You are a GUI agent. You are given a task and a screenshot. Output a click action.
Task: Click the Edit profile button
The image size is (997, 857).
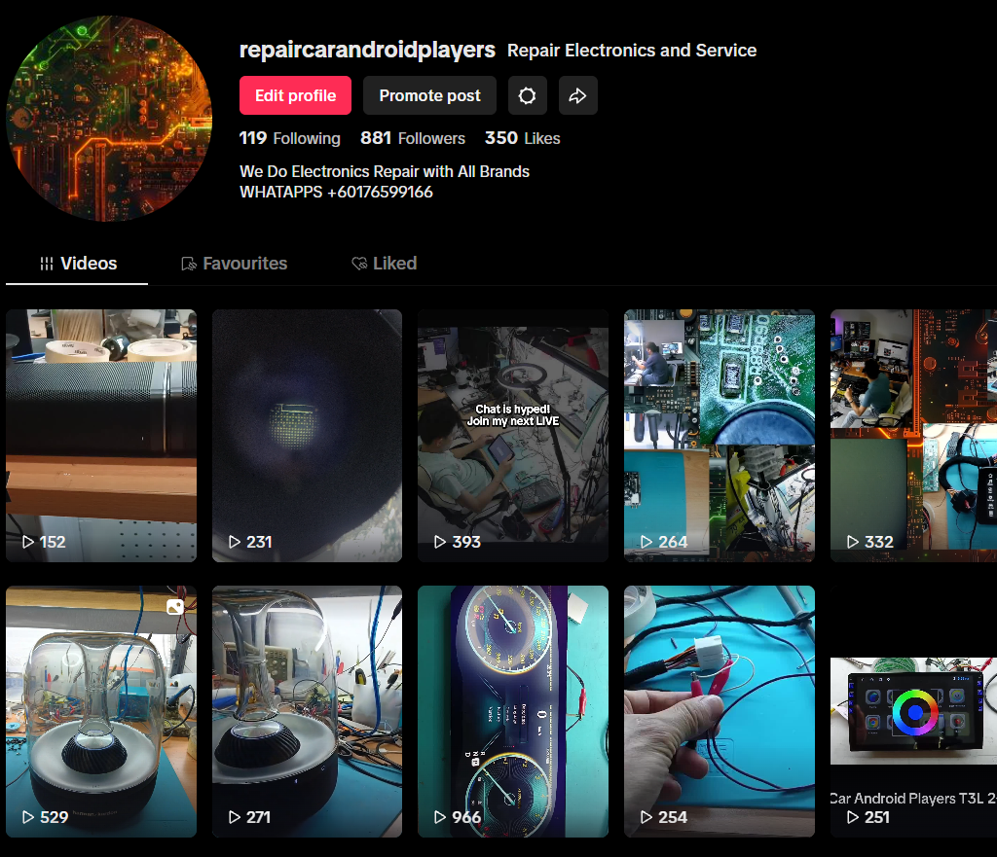click(295, 95)
